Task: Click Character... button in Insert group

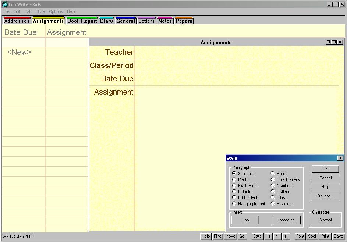Action: point(287,220)
